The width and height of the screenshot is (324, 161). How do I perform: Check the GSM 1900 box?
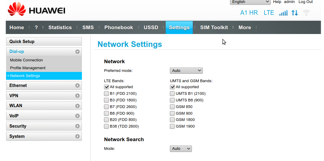pos(172,126)
